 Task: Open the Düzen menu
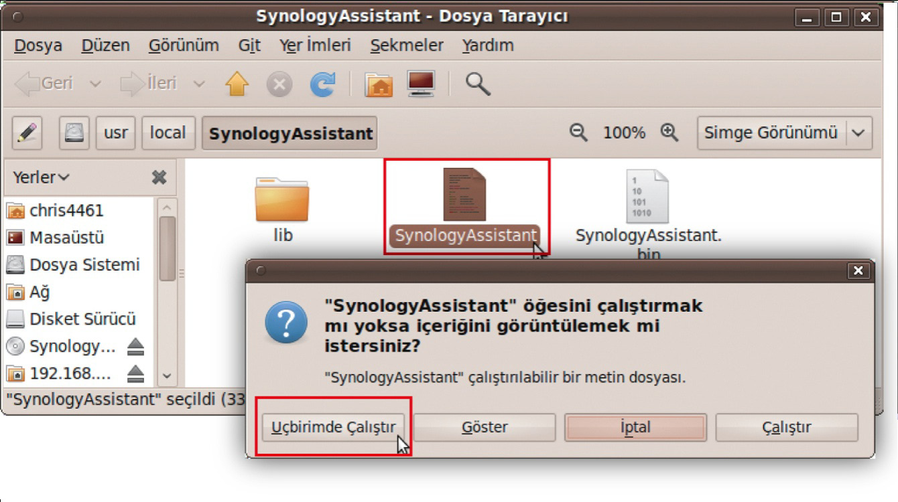[105, 46]
